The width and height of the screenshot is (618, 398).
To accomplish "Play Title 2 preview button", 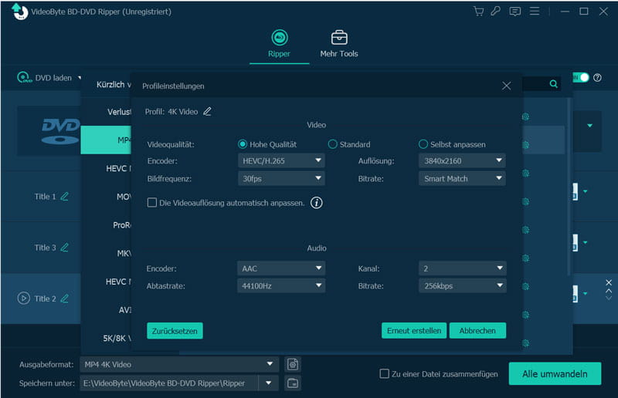I will click(x=24, y=298).
